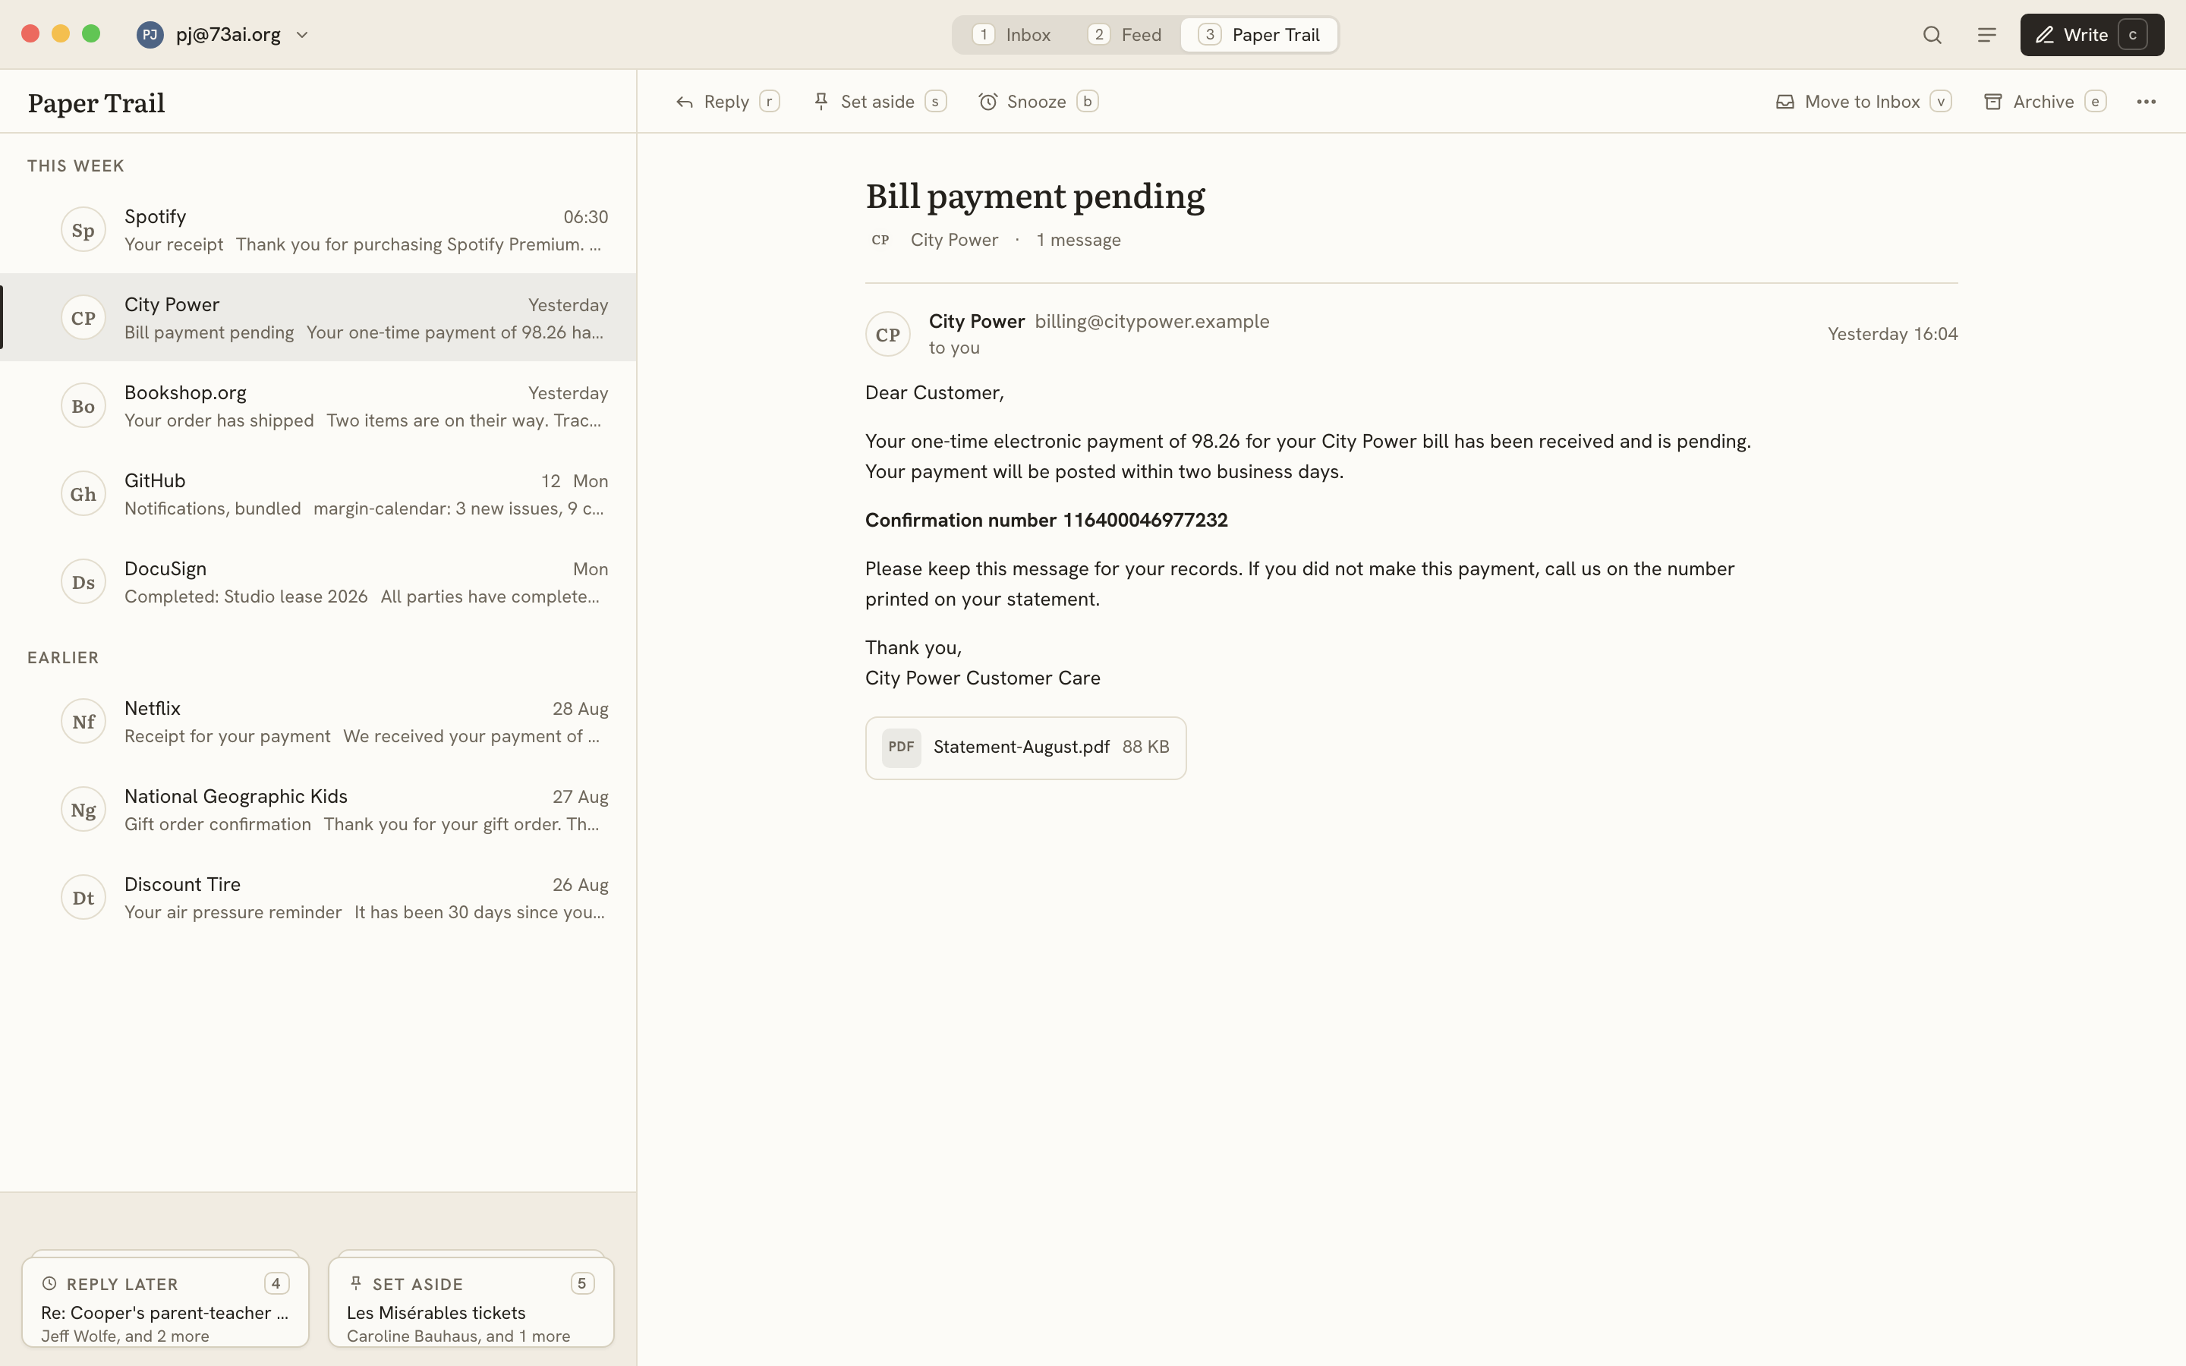The height and width of the screenshot is (1366, 2186).
Task: Pin message with Set aside icon
Action: 821,102
